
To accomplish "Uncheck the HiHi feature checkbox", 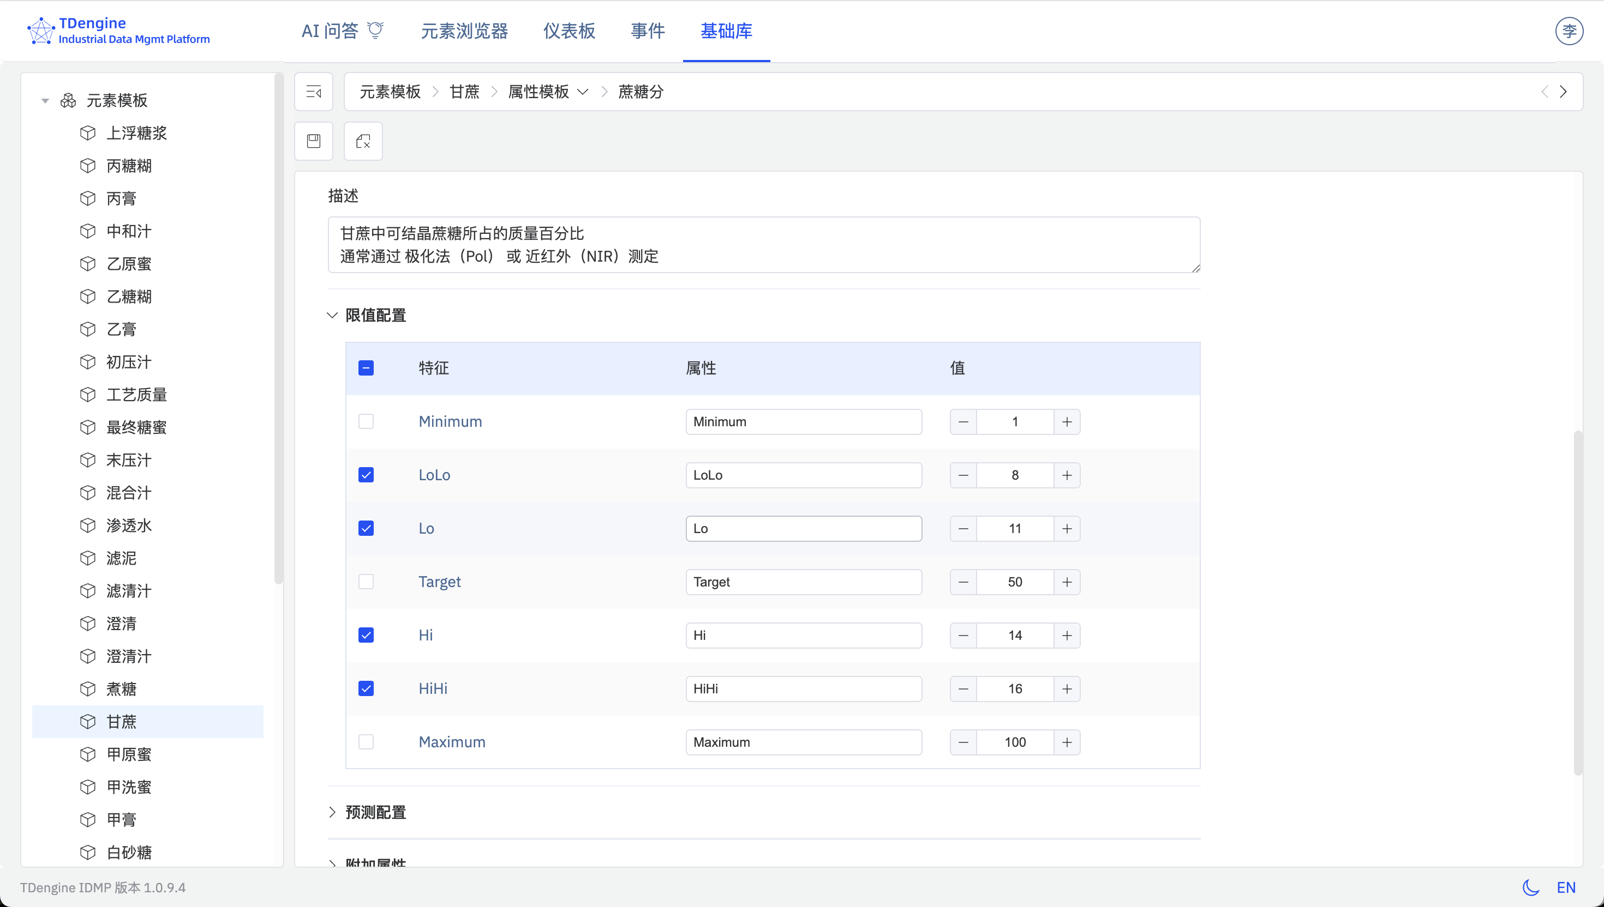I will tap(366, 688).
